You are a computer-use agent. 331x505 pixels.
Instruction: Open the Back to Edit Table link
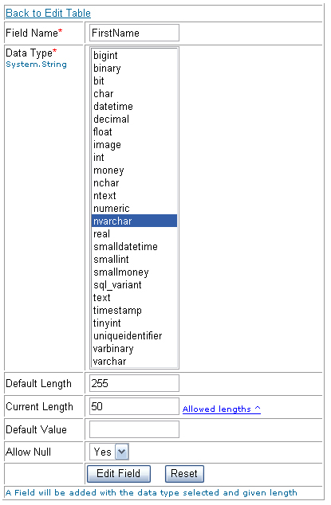[x=48, y=14]
